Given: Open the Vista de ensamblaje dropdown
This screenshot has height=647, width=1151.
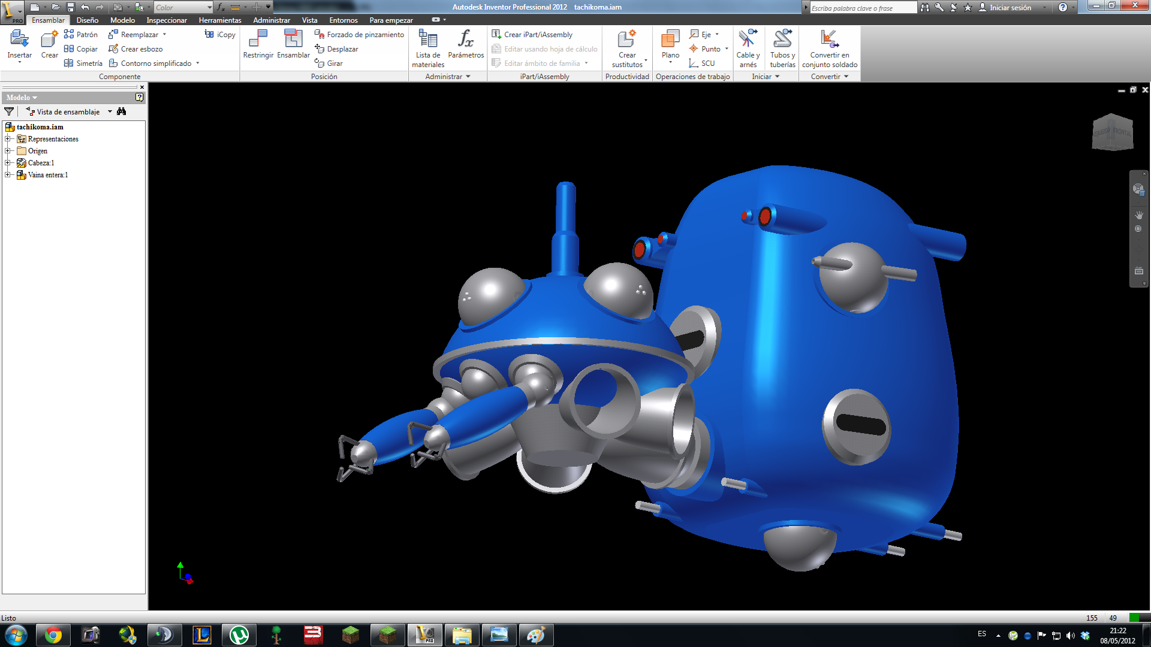Looking at the screenshot, I should point(110,112).
